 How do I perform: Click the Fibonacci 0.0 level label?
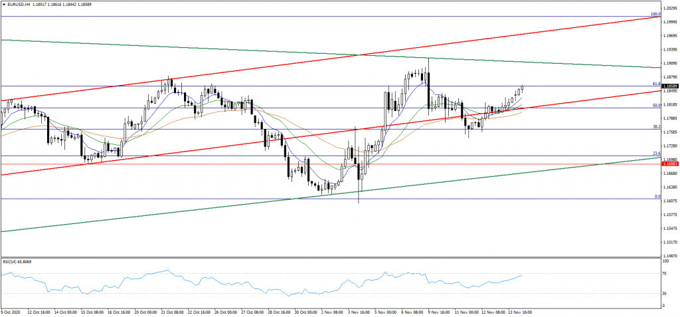click(656, 196)
